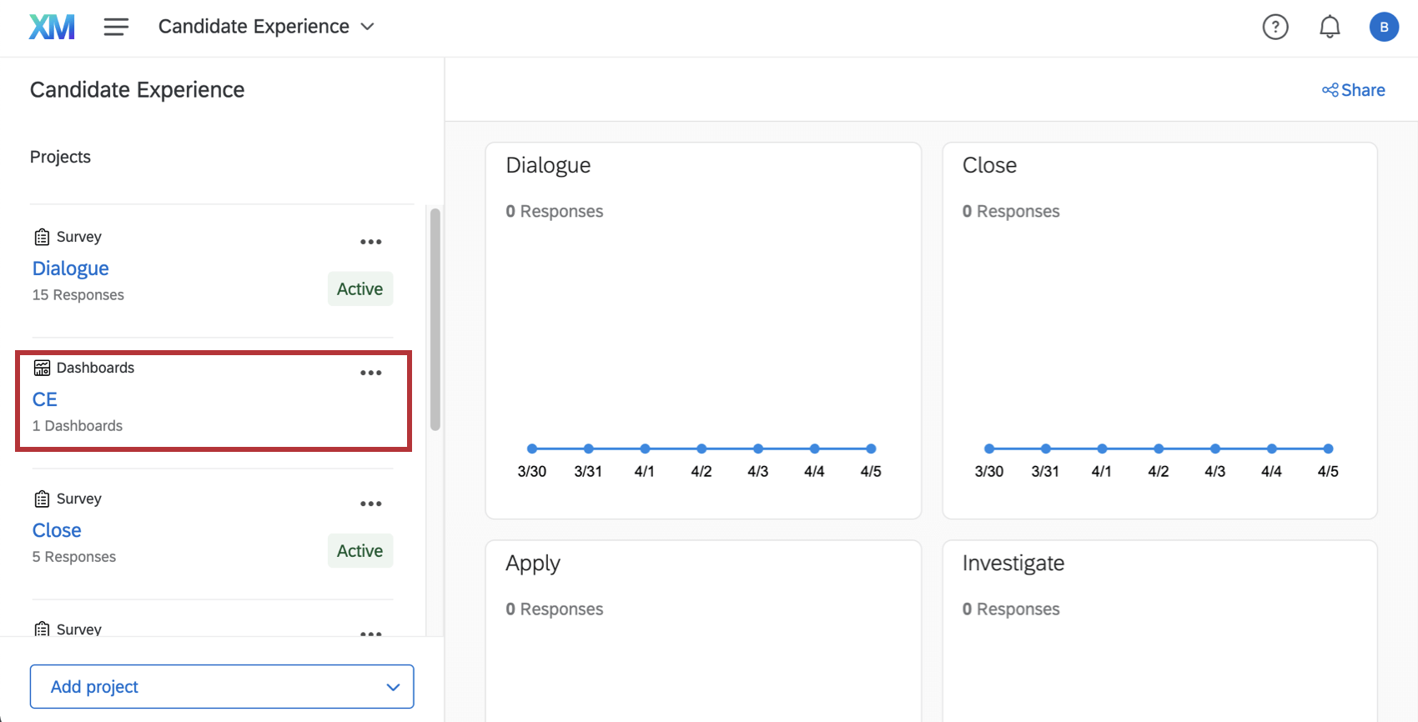Screen dimensions: 1418x722
Task: Click the projects list scrollbar
Action: click(x=435, y=319)
